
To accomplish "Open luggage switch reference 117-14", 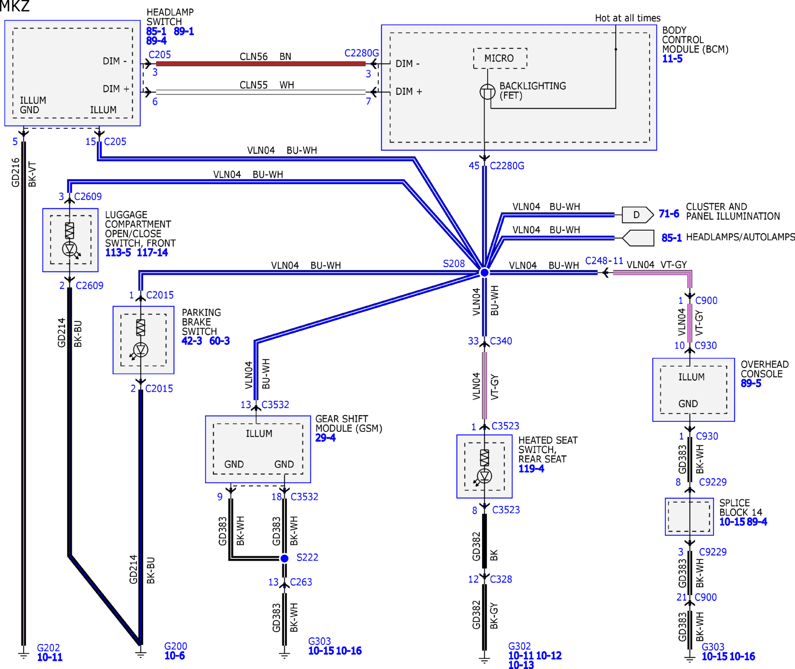I will click(x=152, y=253).
